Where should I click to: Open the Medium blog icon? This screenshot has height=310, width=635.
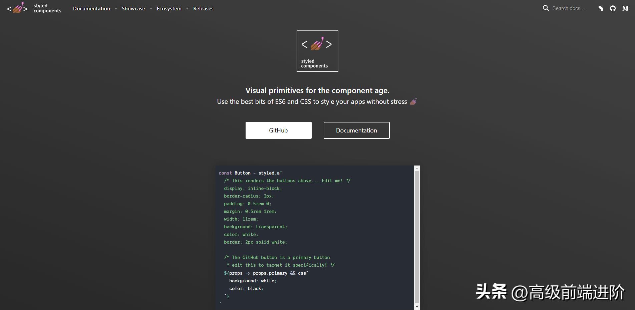coord(625,8)
